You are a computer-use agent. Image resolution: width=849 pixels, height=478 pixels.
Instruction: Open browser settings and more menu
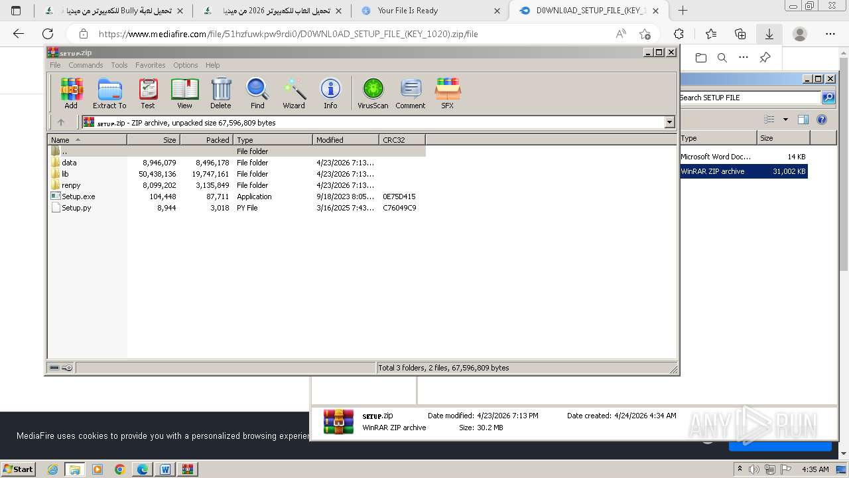pyautogui.click(x=830, y=34)
